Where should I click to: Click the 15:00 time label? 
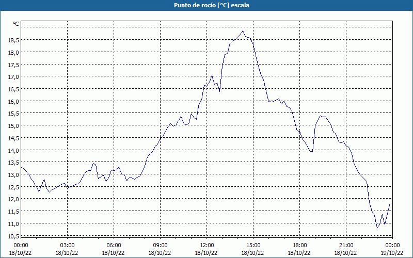pos(253,246)
